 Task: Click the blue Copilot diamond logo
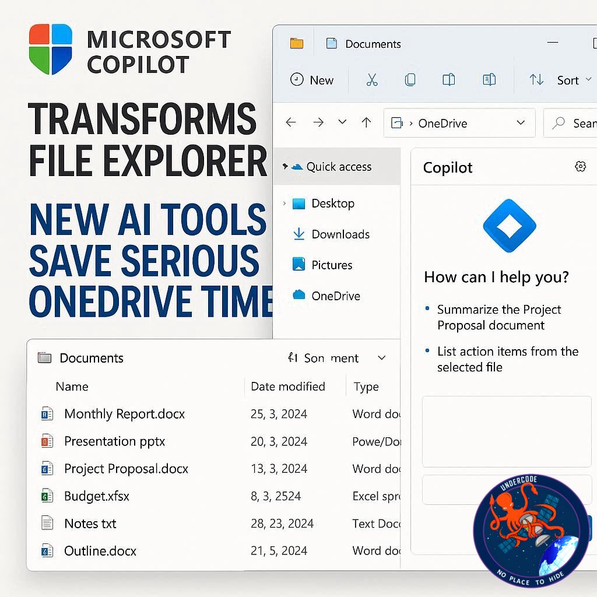point(510,226)
